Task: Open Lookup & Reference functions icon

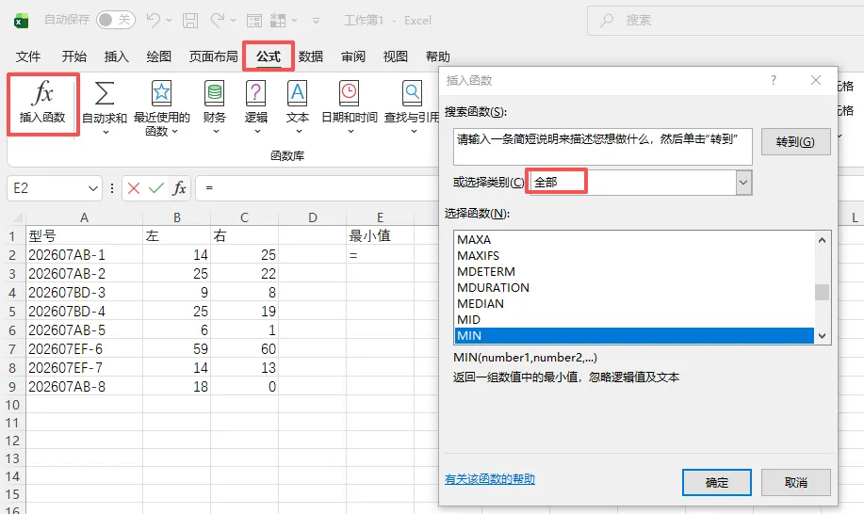Action: coord(412,93)
